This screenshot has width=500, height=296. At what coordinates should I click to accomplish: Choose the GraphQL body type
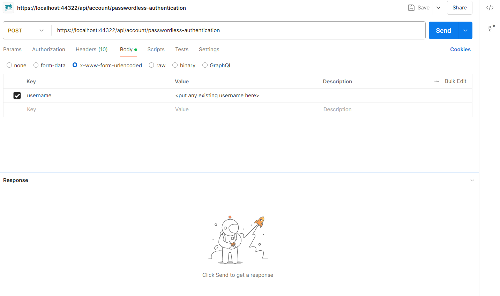[205, 65]
